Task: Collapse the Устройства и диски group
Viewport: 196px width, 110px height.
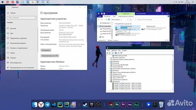Action: click(114, 24)
